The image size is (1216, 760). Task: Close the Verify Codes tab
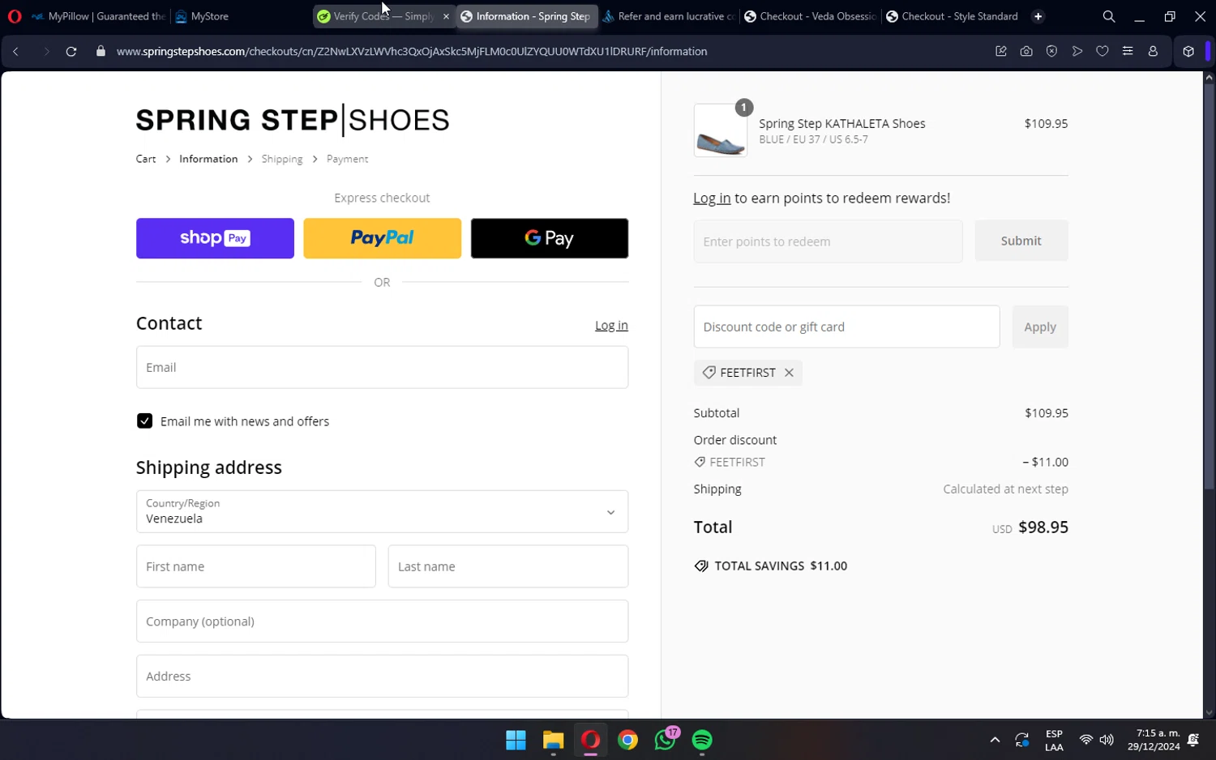pos(446,16)
